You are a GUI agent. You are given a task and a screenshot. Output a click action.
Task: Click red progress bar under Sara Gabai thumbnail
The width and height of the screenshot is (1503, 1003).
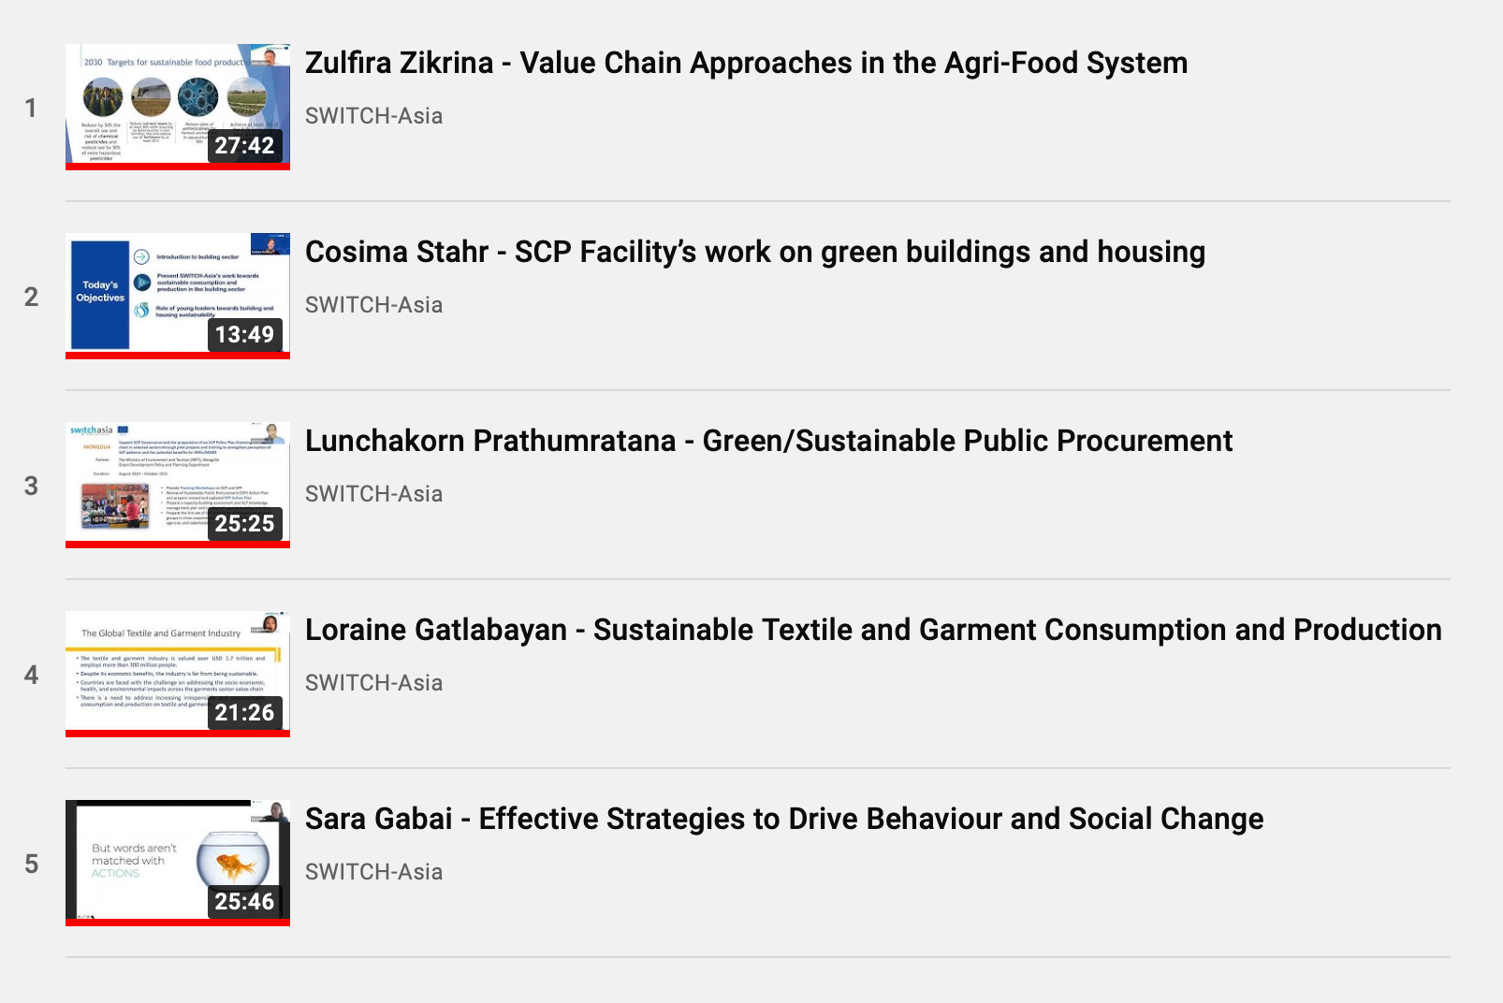pyautogui.click(x=178, y=923)
